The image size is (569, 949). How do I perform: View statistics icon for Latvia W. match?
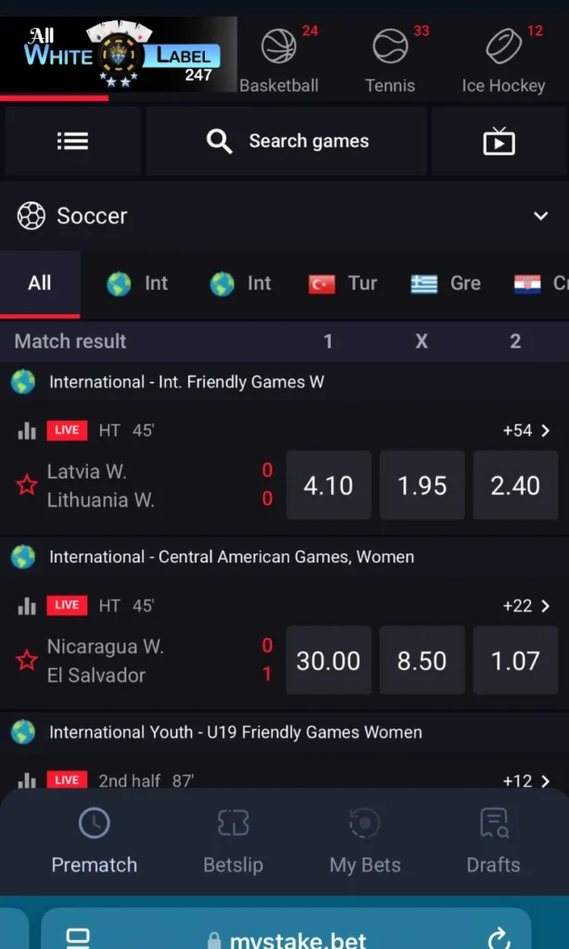[27, 431]
